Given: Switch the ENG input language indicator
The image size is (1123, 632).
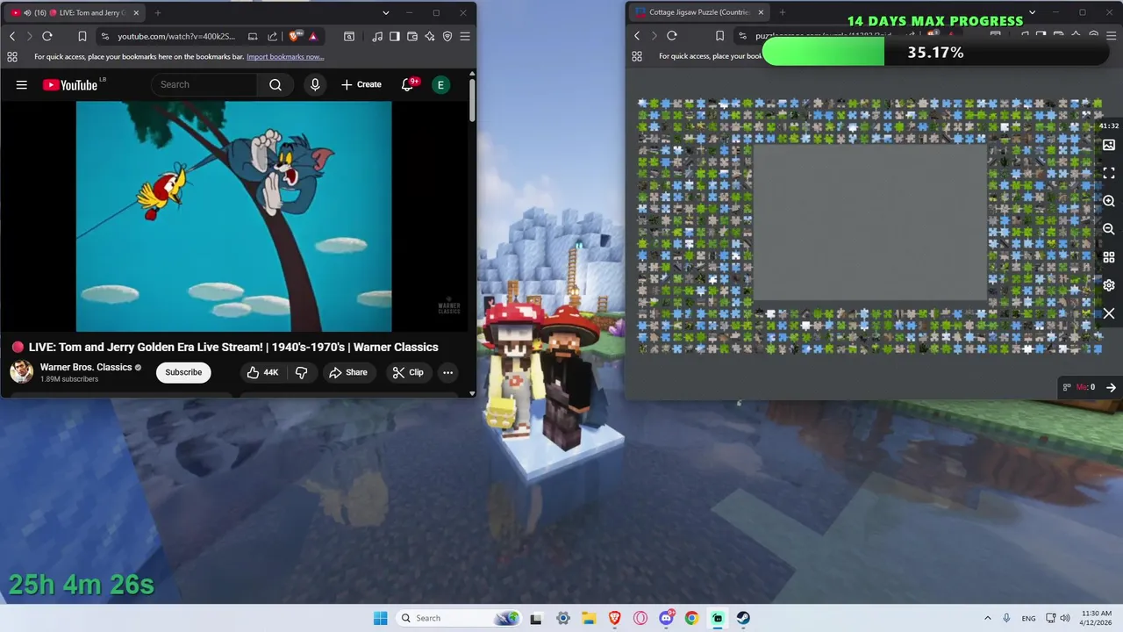Looking at the screenshot, I should click(1028, 618).
